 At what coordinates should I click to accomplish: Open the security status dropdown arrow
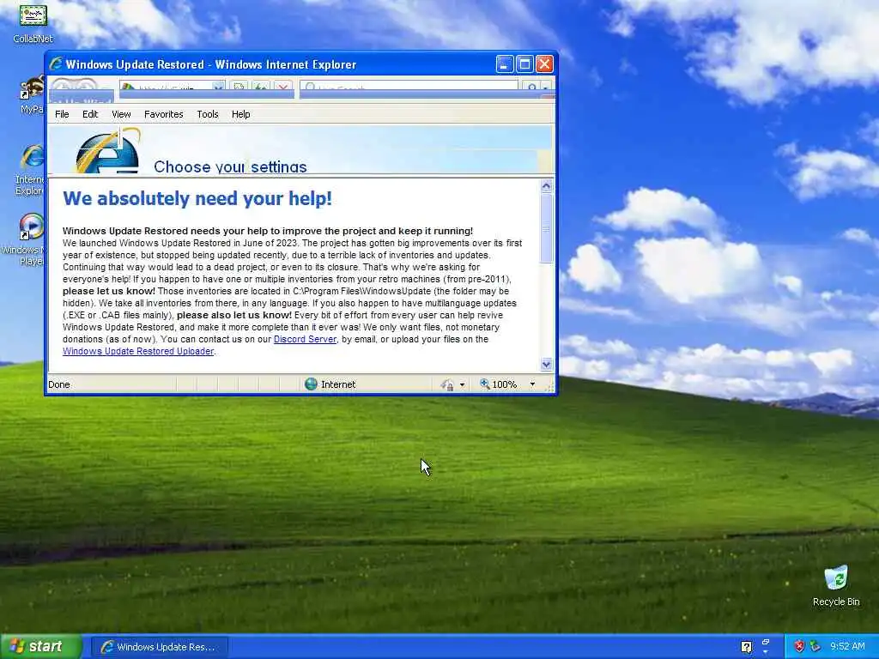tap(462, 384)
